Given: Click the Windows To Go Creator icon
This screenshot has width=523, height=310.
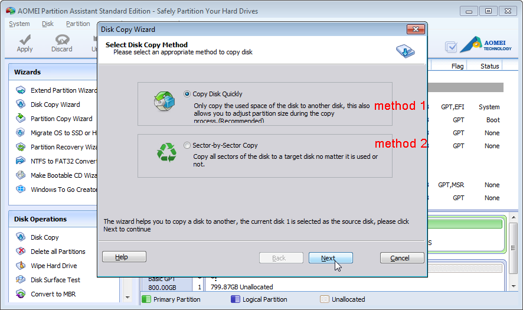Looking at the screenshot, I should [21, 189].
